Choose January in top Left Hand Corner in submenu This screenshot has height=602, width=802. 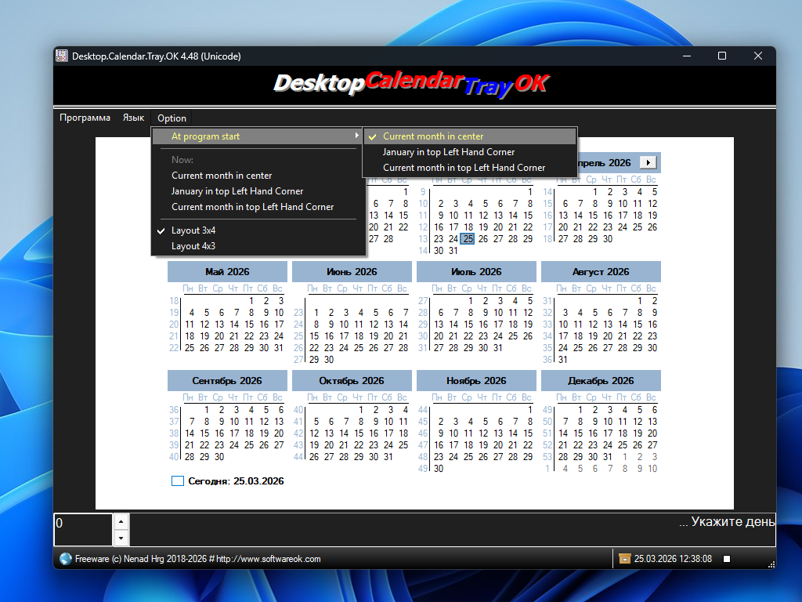(470, 152)
